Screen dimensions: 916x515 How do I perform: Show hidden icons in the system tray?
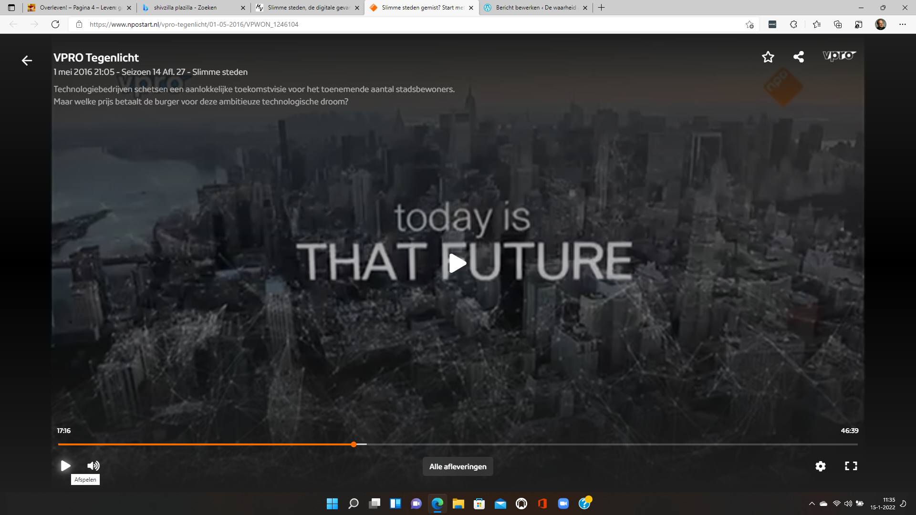[812, 504]
